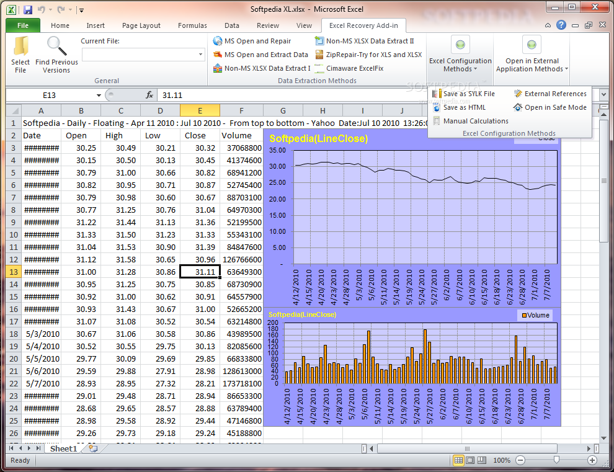This screenshot has height=472, width=614.
Task: Undo the last action
Action: [x=41, y=9]
